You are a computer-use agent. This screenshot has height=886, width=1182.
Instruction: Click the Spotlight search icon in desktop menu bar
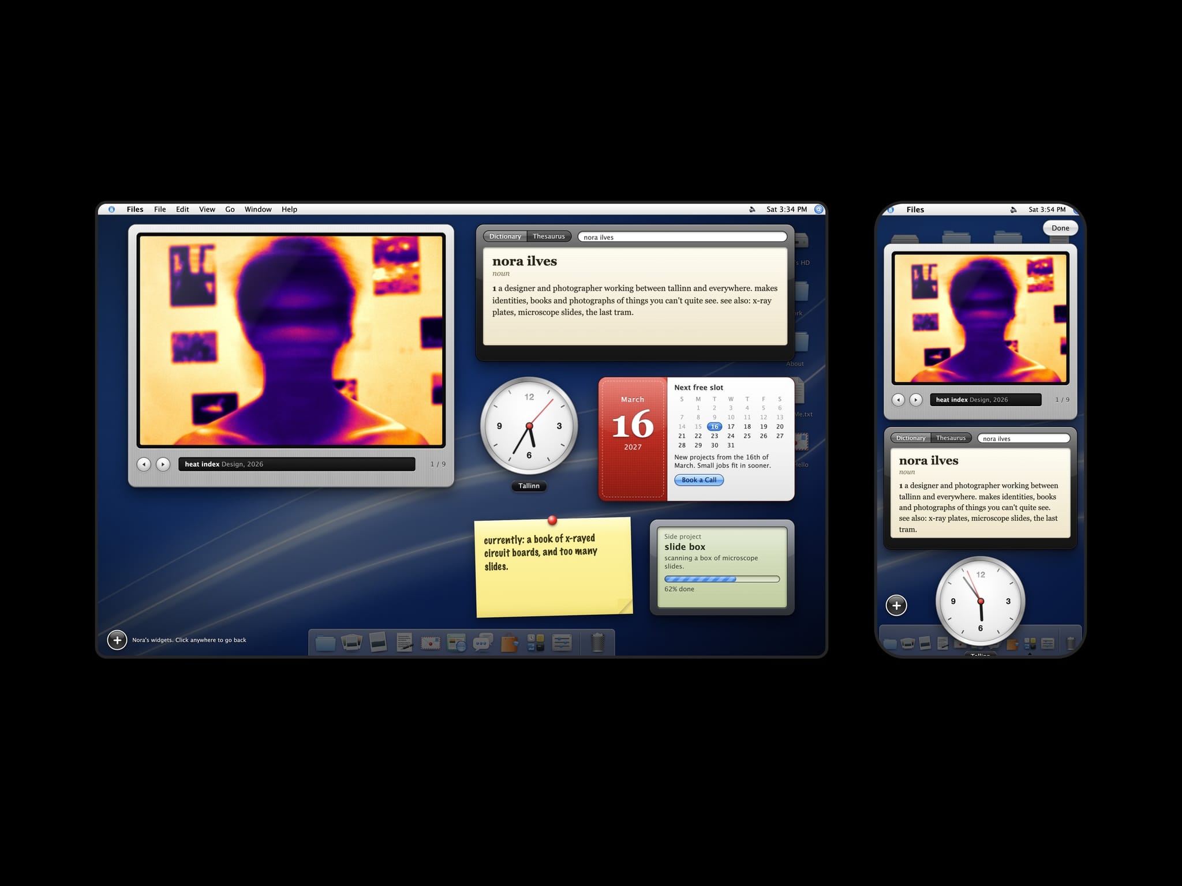(x=818, y=209)
